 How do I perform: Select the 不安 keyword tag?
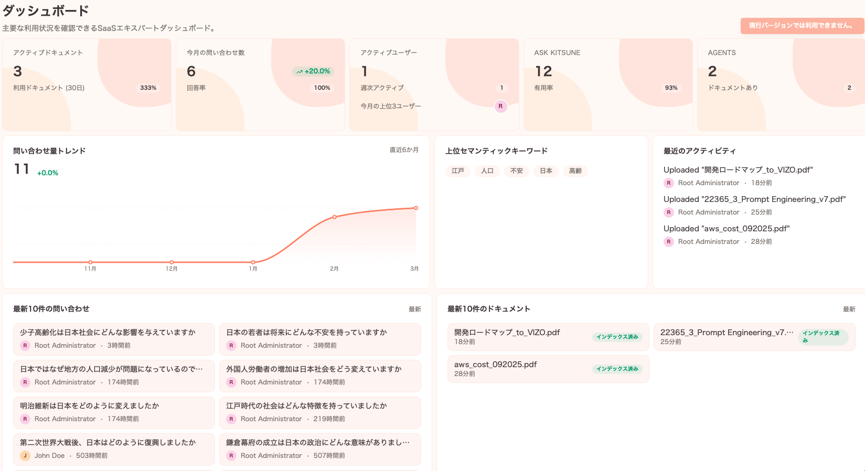point(516,171)
